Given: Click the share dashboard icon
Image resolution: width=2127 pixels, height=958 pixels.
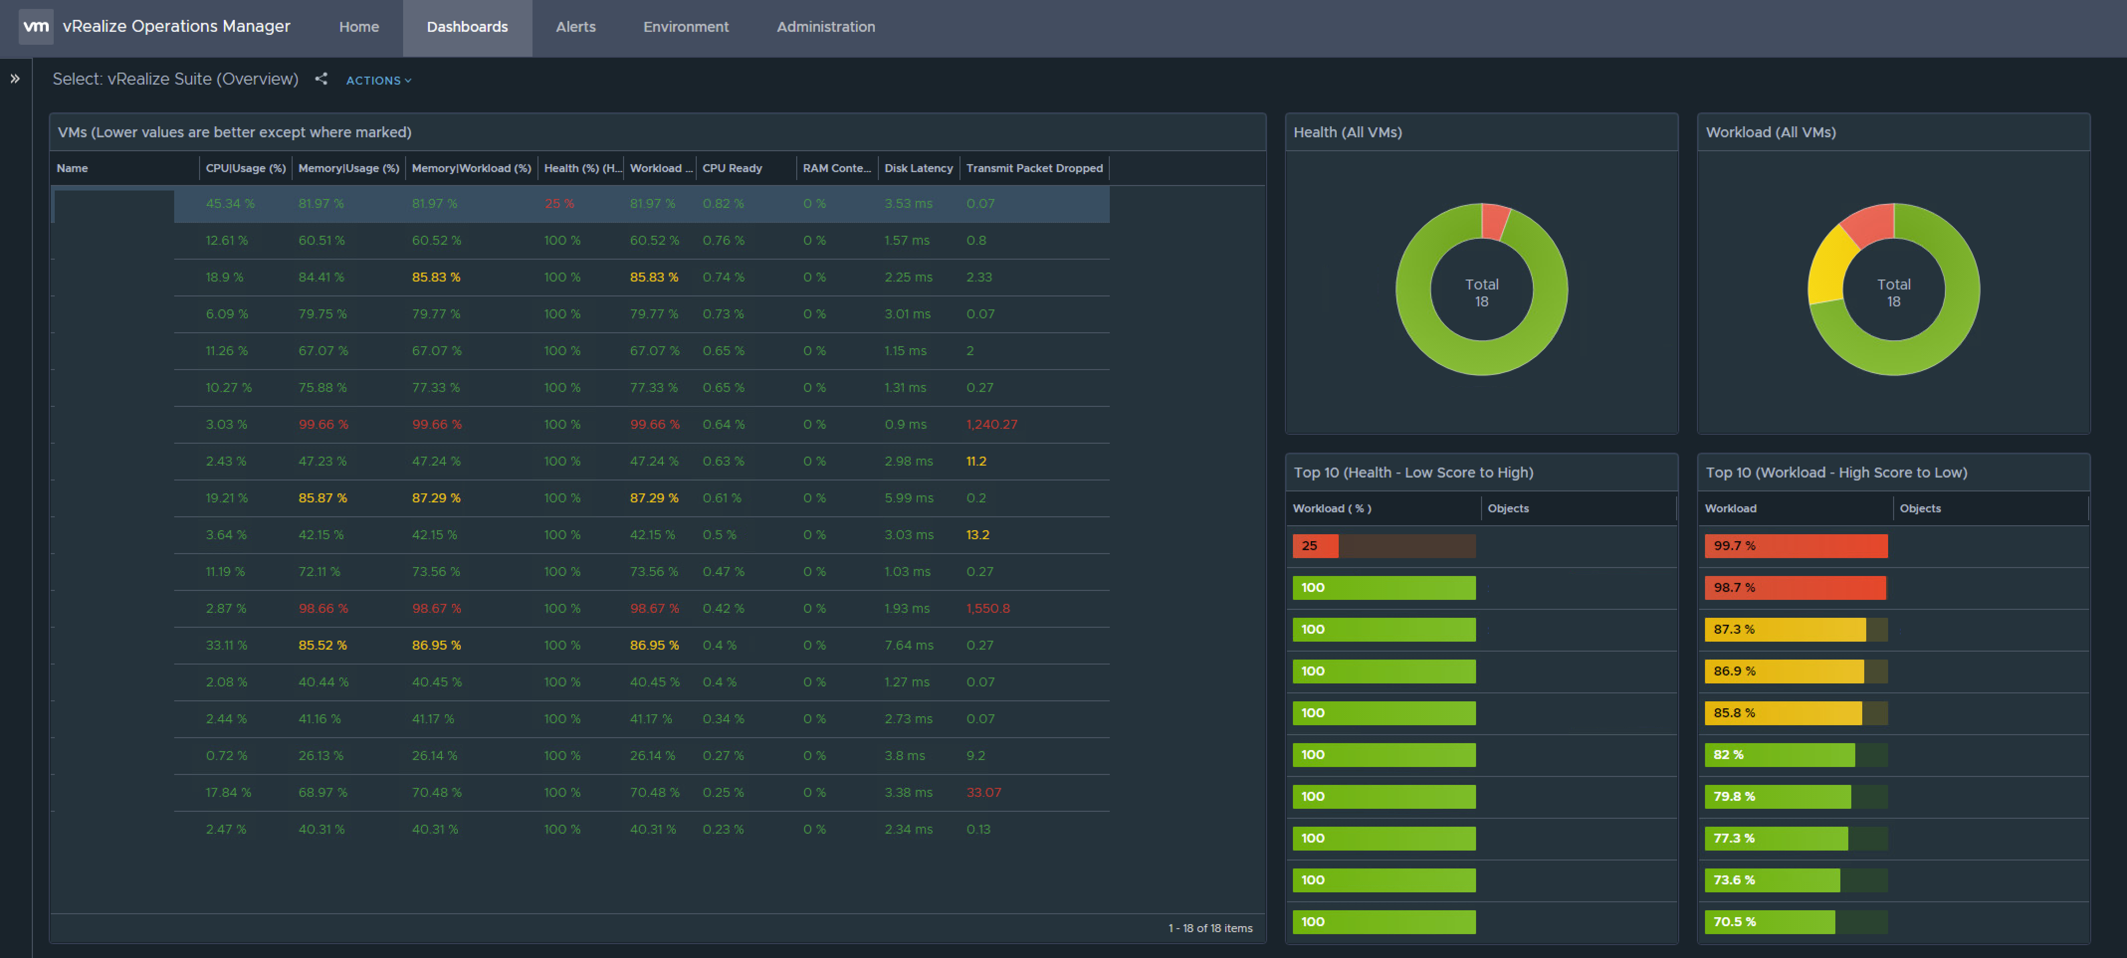Looking at the screenshot, I should click(x=321, y=79).
